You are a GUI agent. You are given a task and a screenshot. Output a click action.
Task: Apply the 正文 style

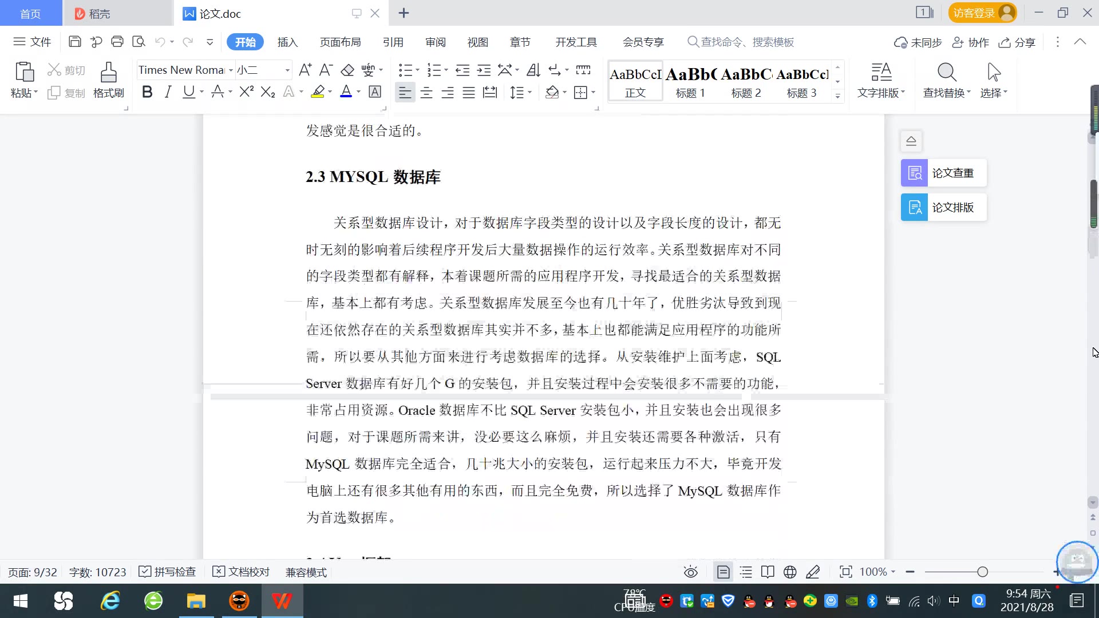635,82
